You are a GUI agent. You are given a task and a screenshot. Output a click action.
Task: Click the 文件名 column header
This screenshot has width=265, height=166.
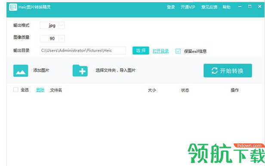[56, 90]
